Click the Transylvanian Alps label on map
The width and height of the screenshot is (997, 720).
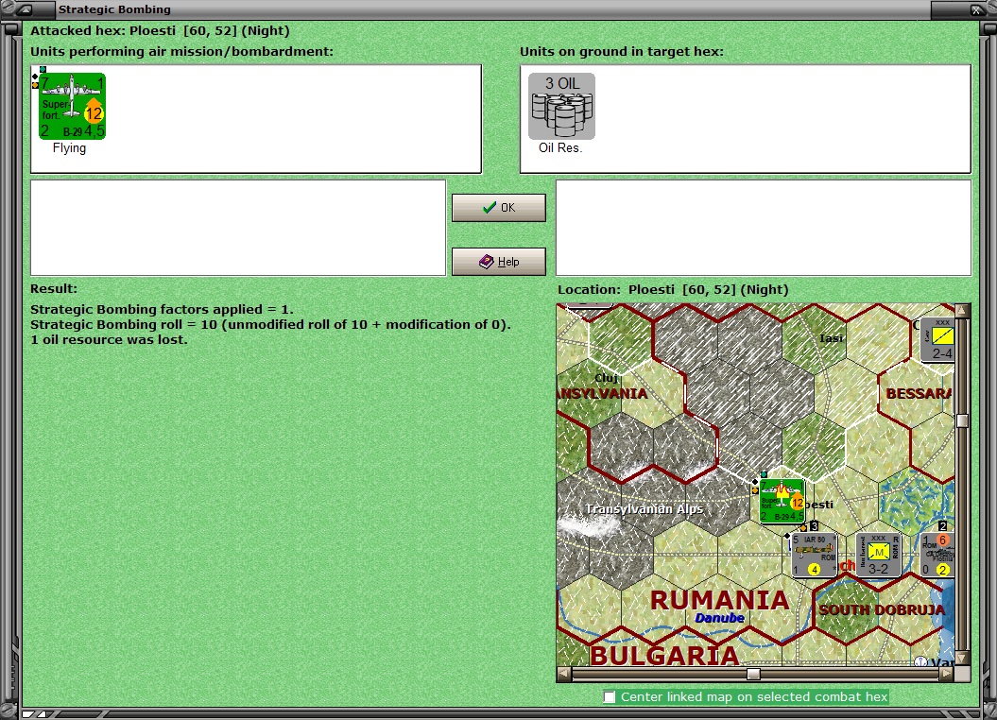(x=645, y=509)
